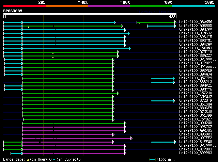Click the second cyan alignment segment in B7ZWT9 row

tap(163, 101)
